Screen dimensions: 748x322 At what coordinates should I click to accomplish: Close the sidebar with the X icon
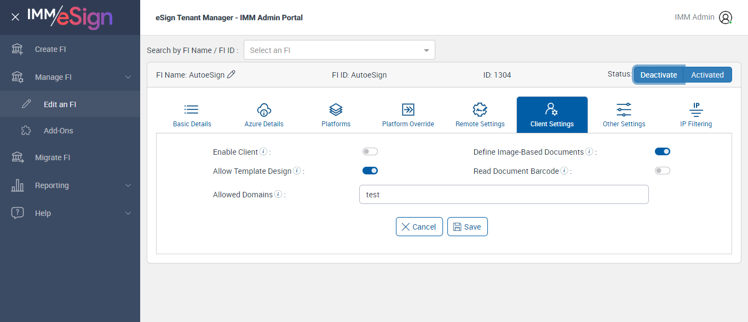click(15, 17)
